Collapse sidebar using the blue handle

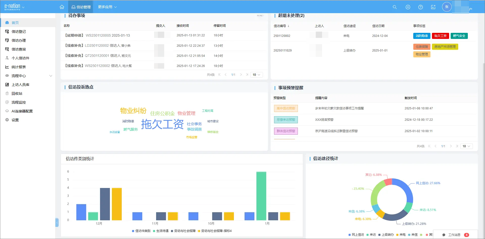coord(57,222)
